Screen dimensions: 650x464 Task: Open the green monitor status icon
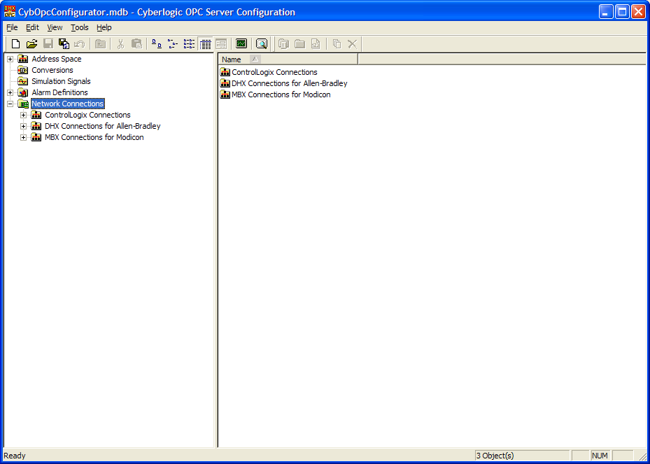(x=241, y=43)
